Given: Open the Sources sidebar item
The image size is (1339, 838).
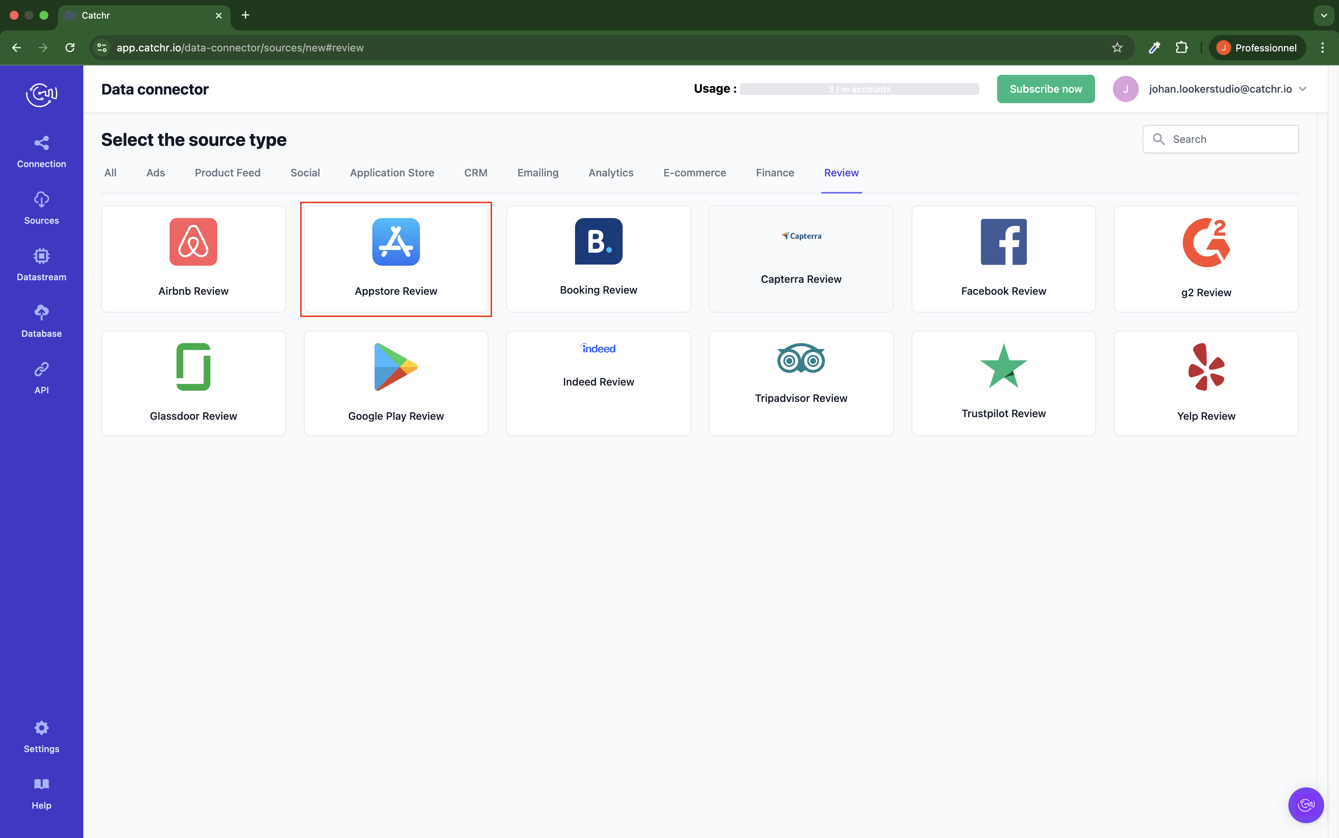Looking at the screenshot, I should [42, 208].
